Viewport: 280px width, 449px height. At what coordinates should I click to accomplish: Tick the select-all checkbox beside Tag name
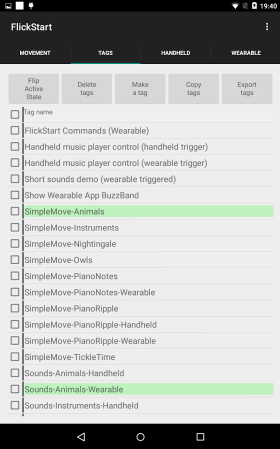pyautogui.click(x=15, y=114)
